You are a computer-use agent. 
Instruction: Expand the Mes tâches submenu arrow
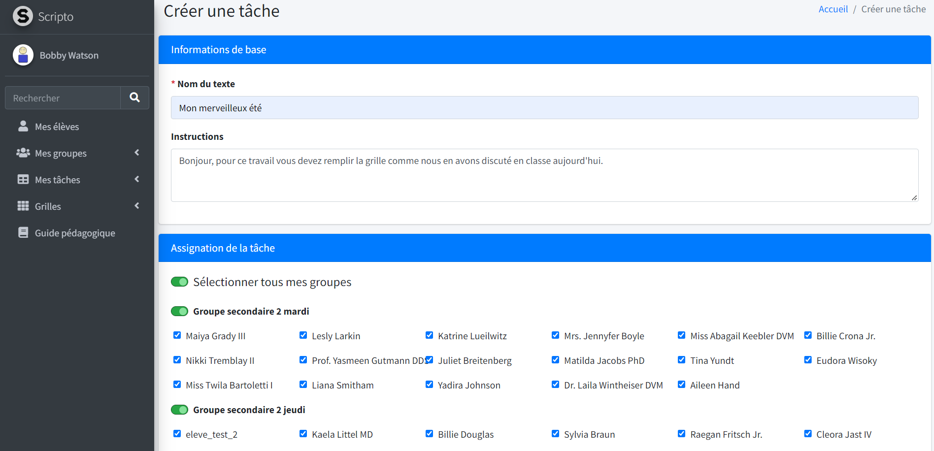137,180
